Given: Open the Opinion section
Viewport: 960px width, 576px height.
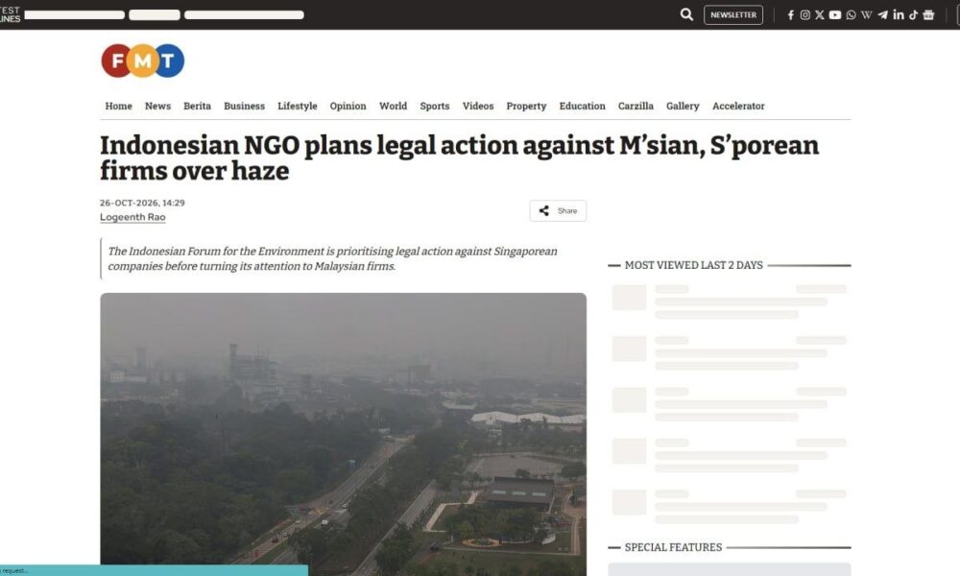Looking at the screenshot, I should coord(348,106).
